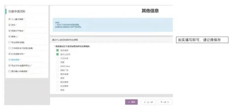Enable the 楼宇电梯 checkbox
The image size is (231, 110).
coord(57,74)
